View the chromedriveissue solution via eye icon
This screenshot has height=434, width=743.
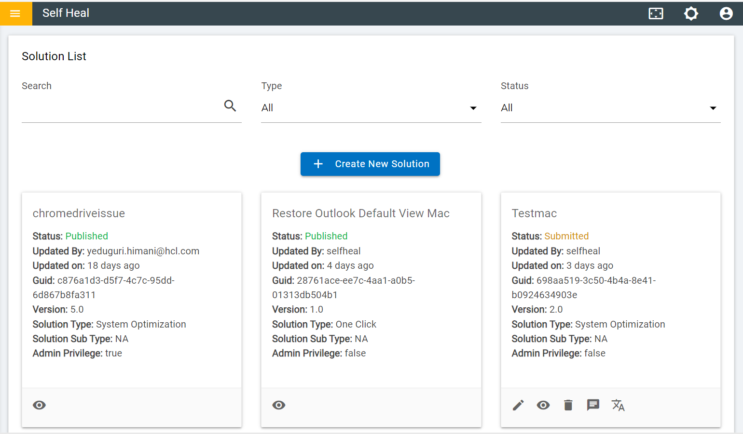pyautogui.click(x=40, y=405)
